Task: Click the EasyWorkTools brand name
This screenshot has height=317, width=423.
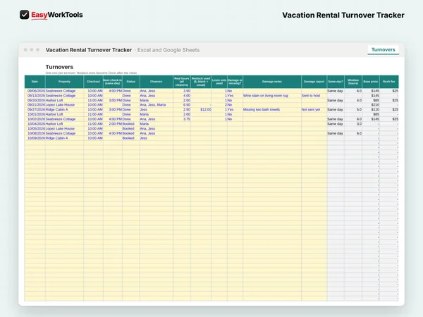Action: click(57, 15)
